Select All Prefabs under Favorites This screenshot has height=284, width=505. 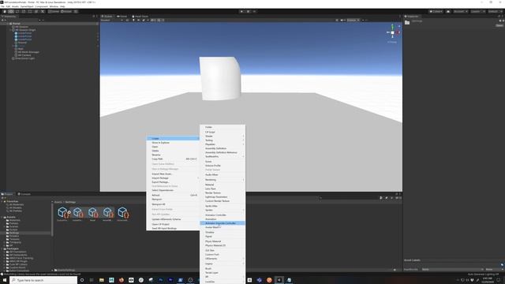pyautogui.click(x=16, y=211)
